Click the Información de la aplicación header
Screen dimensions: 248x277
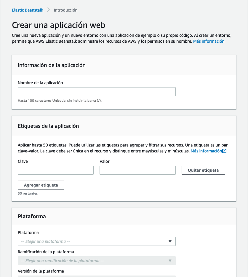pos(52,65)
